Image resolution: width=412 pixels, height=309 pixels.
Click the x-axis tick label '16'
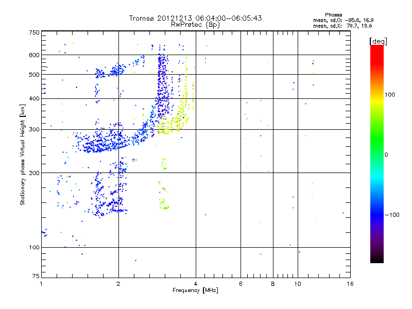[350, 284]
